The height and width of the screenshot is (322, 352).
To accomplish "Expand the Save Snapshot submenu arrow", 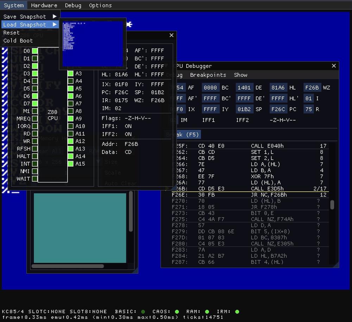I will (55, 17).
